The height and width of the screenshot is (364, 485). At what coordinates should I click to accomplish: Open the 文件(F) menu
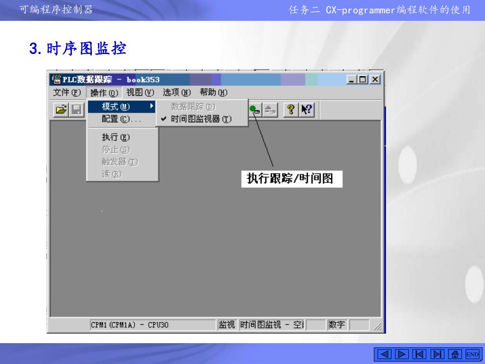click(67, 92)
